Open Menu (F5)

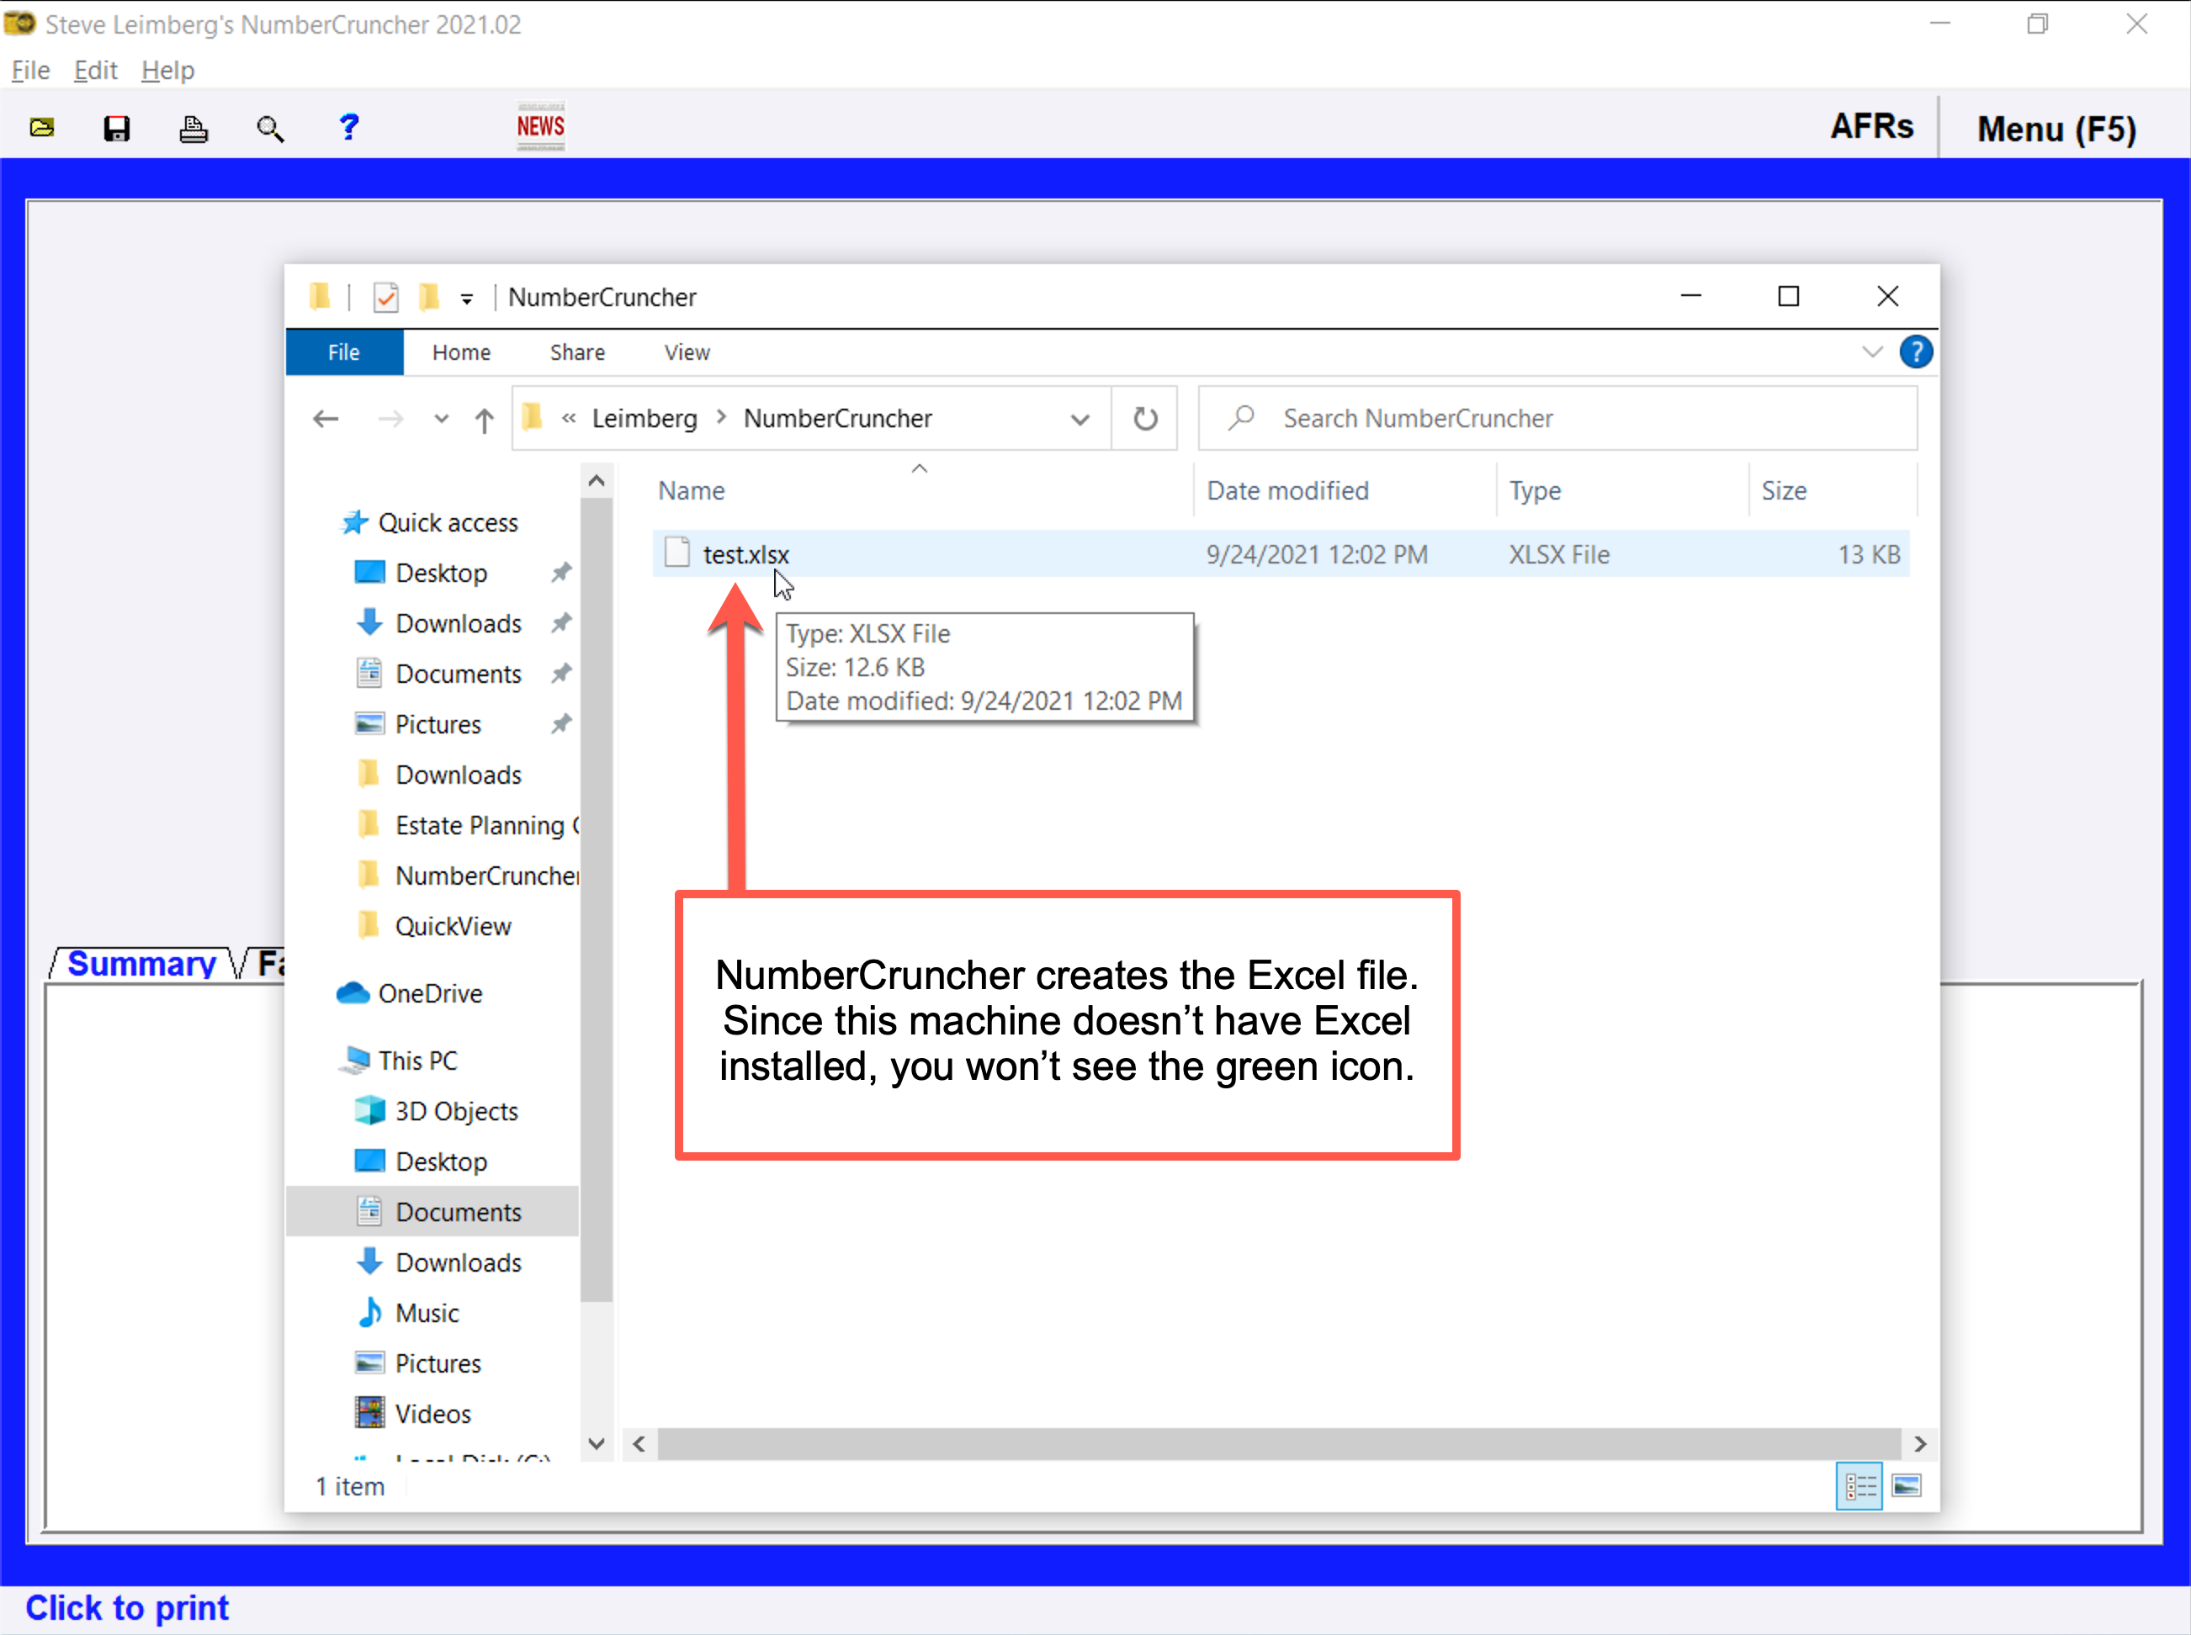[x=2056, y=129]
